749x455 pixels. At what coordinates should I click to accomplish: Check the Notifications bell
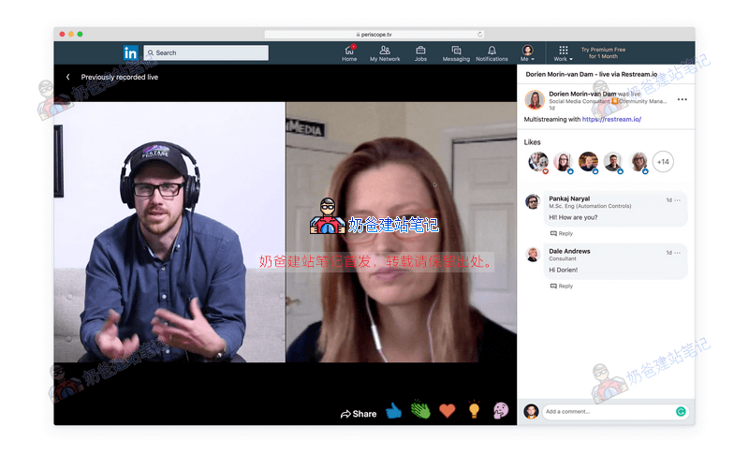492,52
